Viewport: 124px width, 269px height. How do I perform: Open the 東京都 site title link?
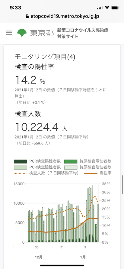click(42, 33)
